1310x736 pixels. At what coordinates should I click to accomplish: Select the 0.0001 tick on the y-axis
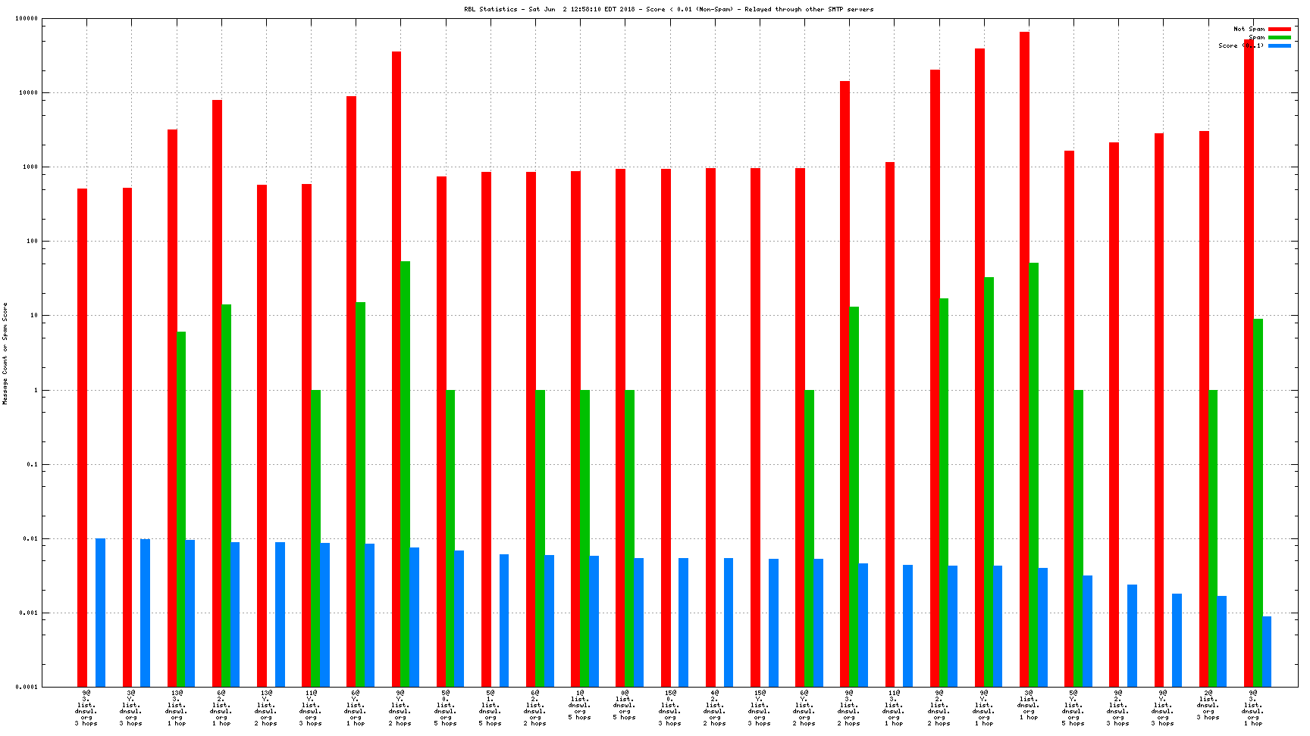(x=27, y=687)
